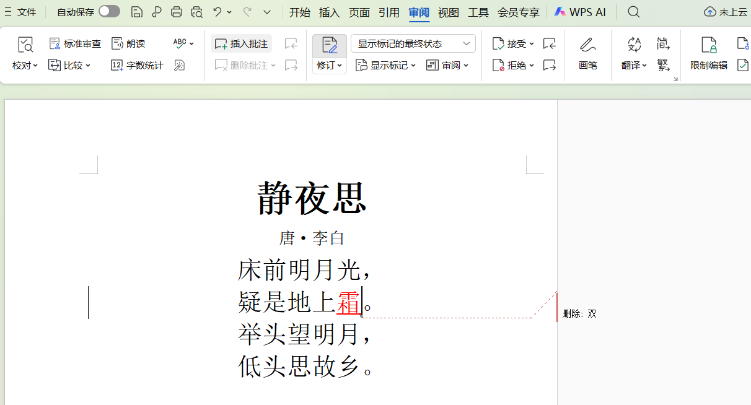Toggle the 修订 track changes button
Screen dimensions: 751x405
click(329, 46)
